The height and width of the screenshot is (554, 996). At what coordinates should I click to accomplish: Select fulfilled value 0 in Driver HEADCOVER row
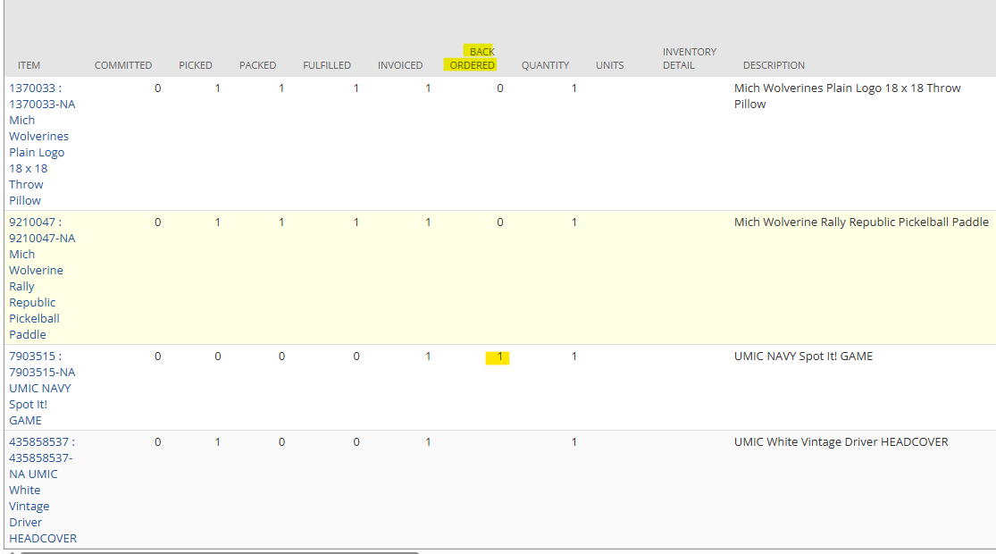click(356, 442)
